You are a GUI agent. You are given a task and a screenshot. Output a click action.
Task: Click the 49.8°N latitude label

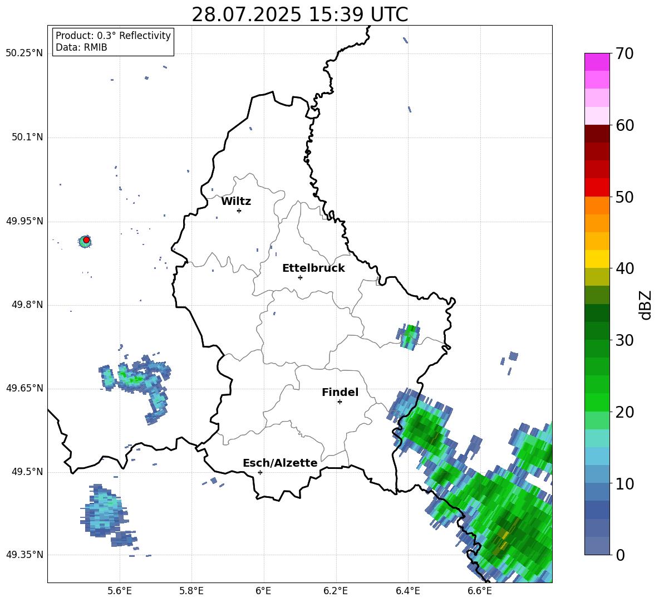pyautogui.click(x=27, y=305)
